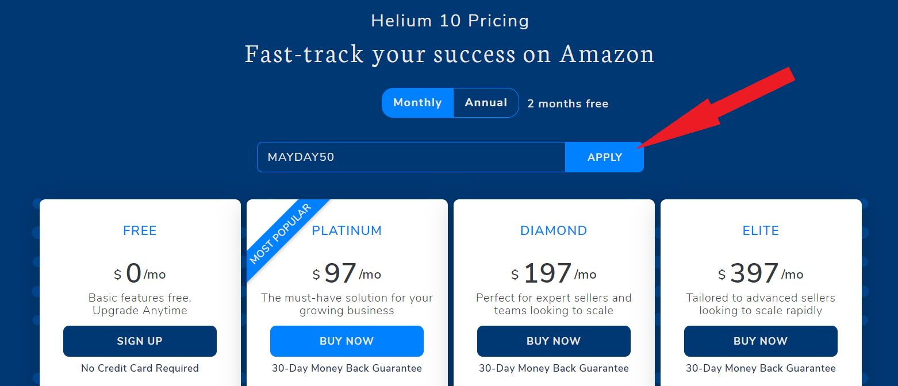898x386 pixels.
Task: Click the Fast-track your success headline
Action: tap(450, 53)
